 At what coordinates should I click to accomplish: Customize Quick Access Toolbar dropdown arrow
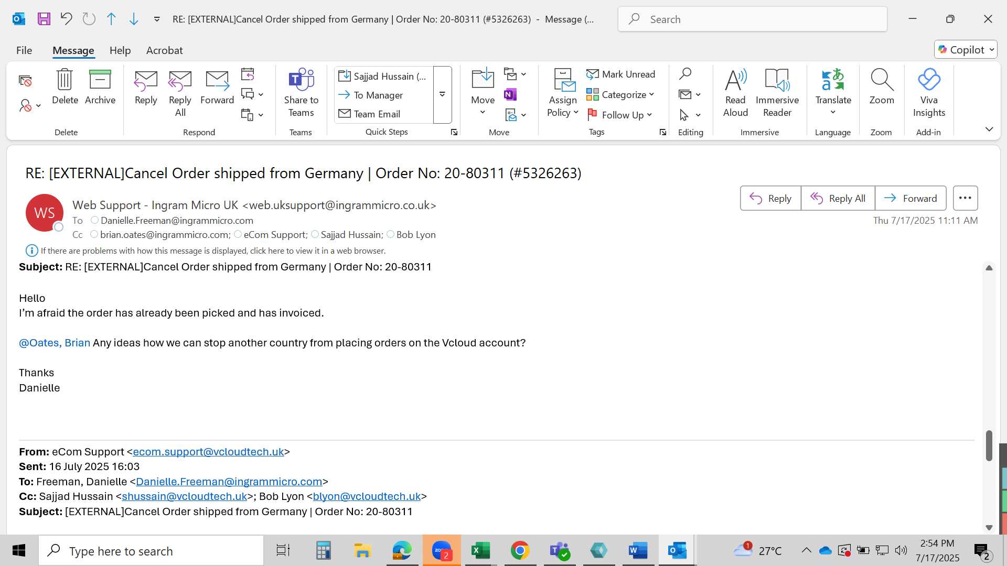157,19
